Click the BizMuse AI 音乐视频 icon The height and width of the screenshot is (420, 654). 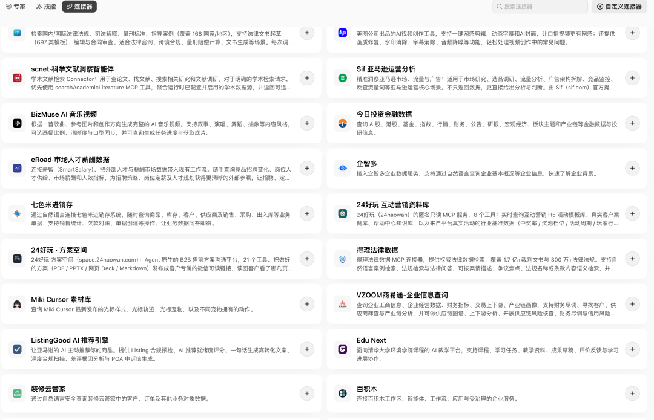[x=17, y=123]
